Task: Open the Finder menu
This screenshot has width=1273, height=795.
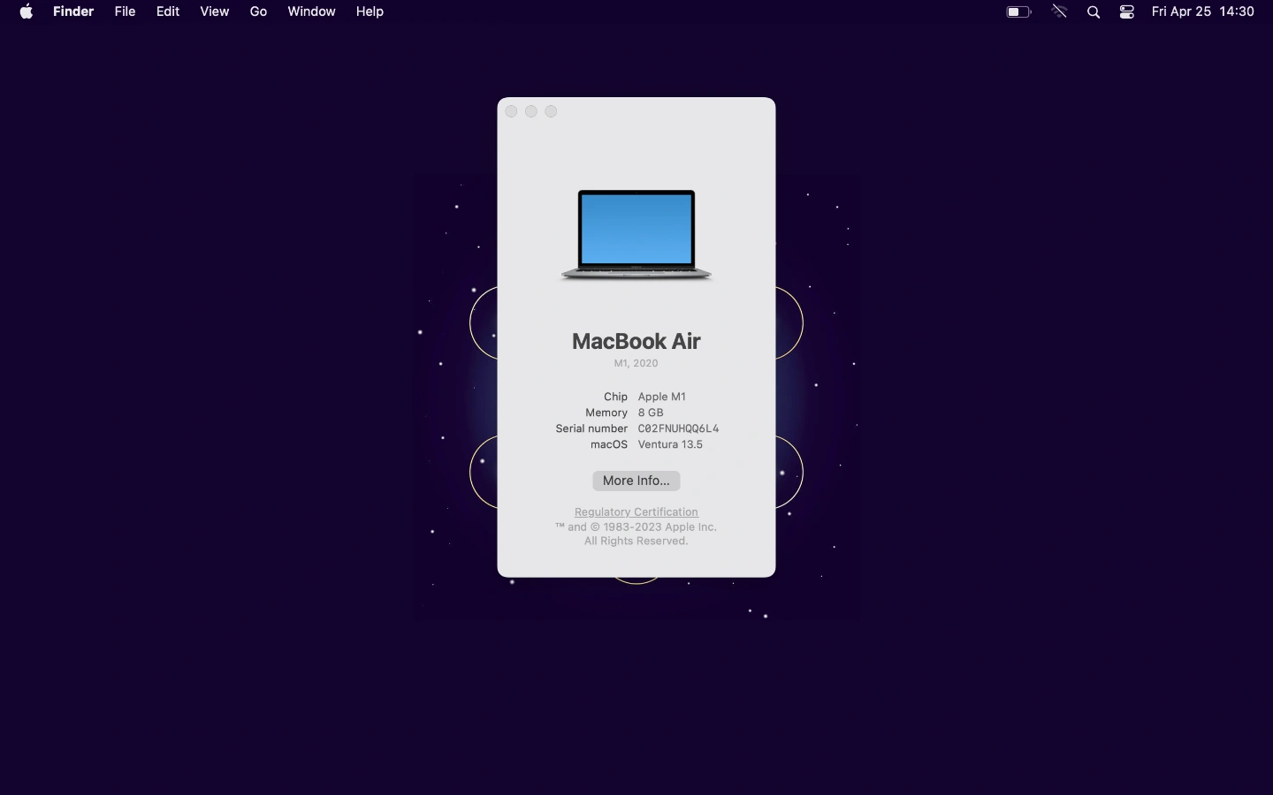Action: pyautogui.click(x=73, y=11)
